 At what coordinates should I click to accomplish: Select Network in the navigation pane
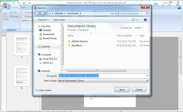[x=44, y=71]
